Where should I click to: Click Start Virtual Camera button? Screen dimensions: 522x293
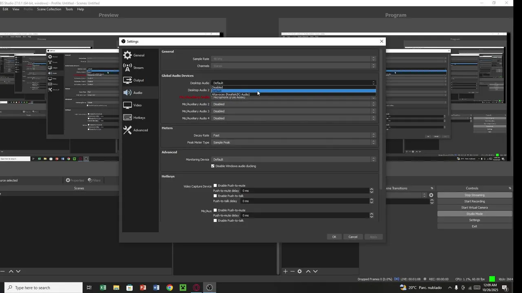pos(474,208)
